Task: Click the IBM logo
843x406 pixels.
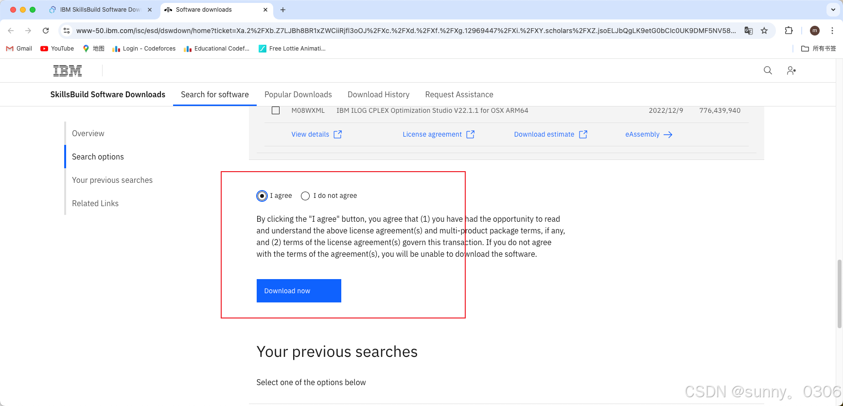Action: click(x=68, y=71)
